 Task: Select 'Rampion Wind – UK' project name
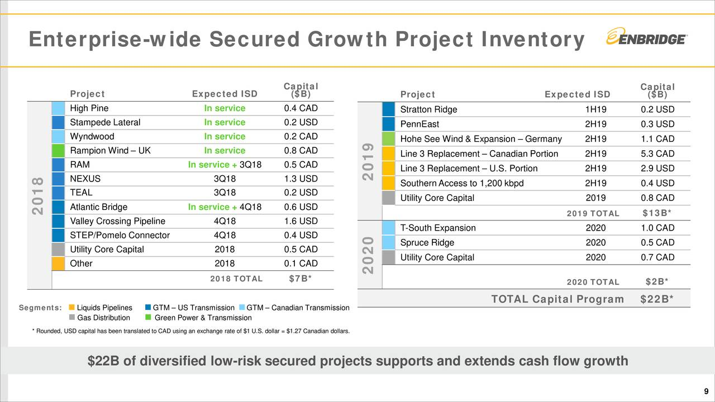tap(110, 151)
